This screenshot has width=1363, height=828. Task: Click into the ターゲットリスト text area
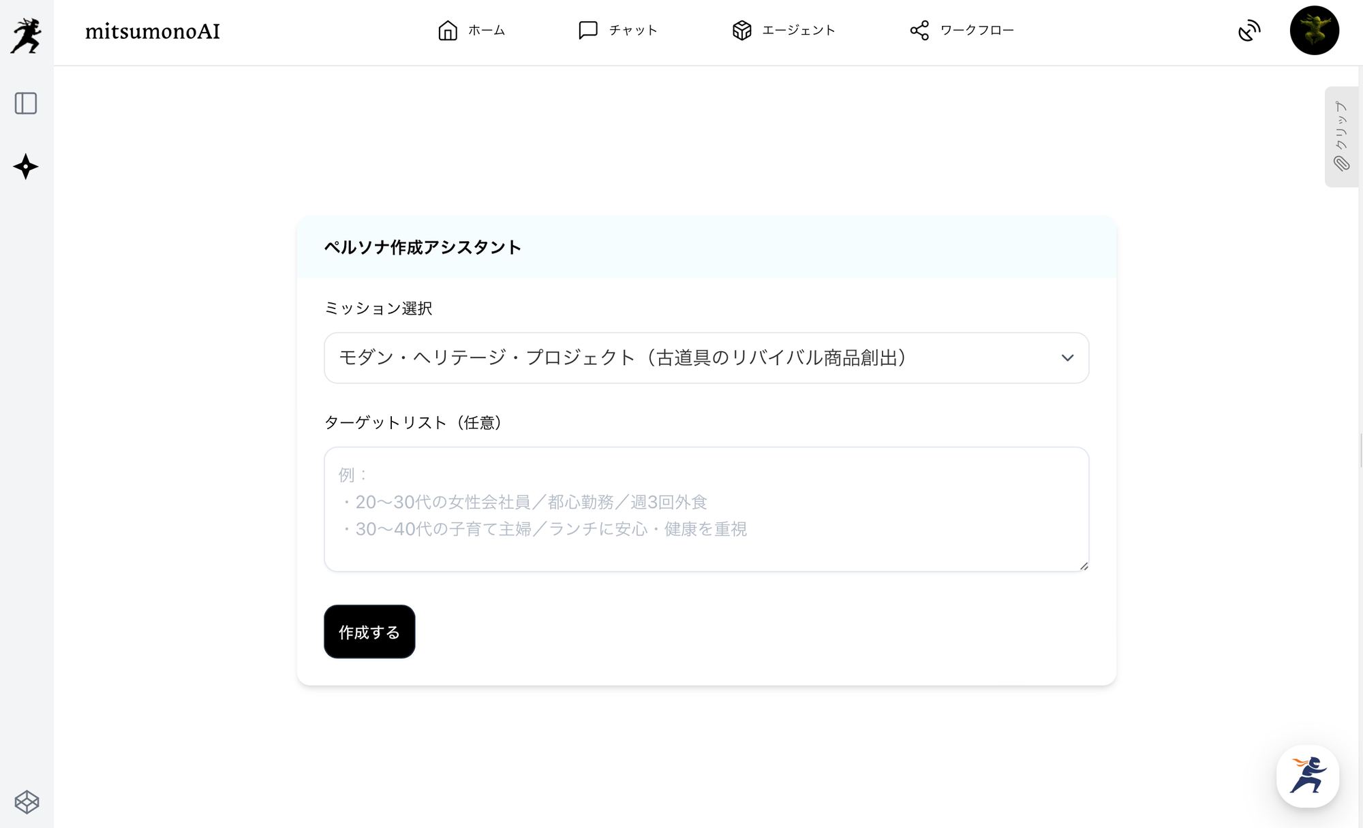706,509
